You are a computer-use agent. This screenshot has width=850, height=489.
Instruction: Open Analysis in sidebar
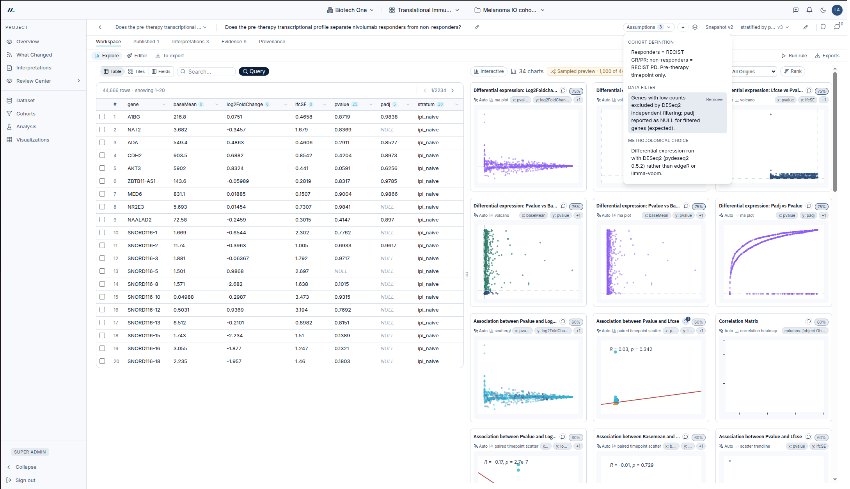click(26, 127)
